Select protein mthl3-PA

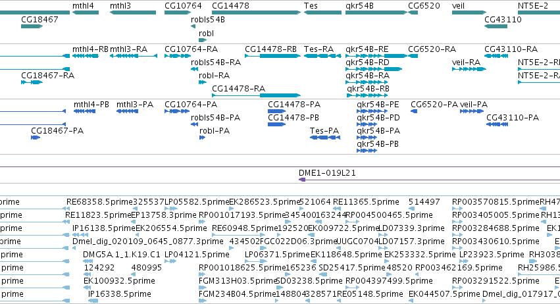135,105
